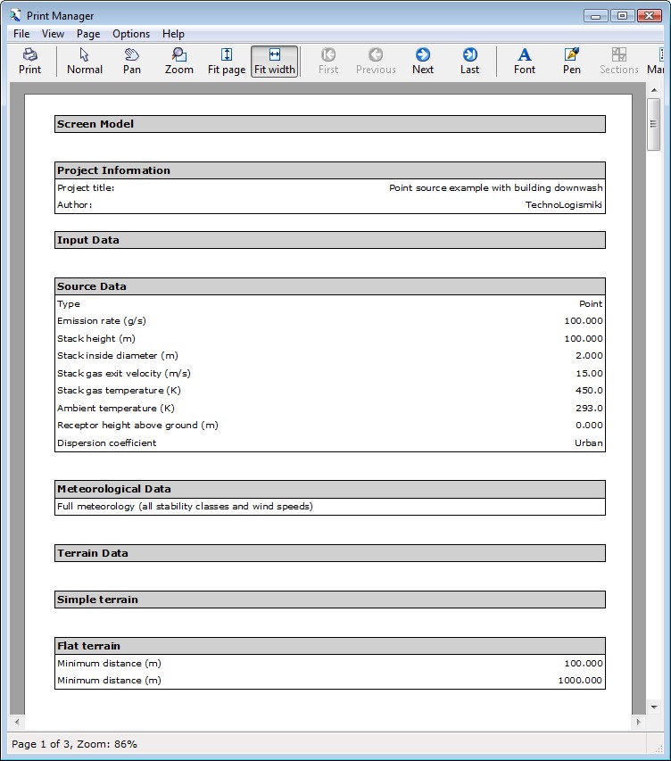
Task: Select the Normal pointer tool
Action: coord(85,61)
